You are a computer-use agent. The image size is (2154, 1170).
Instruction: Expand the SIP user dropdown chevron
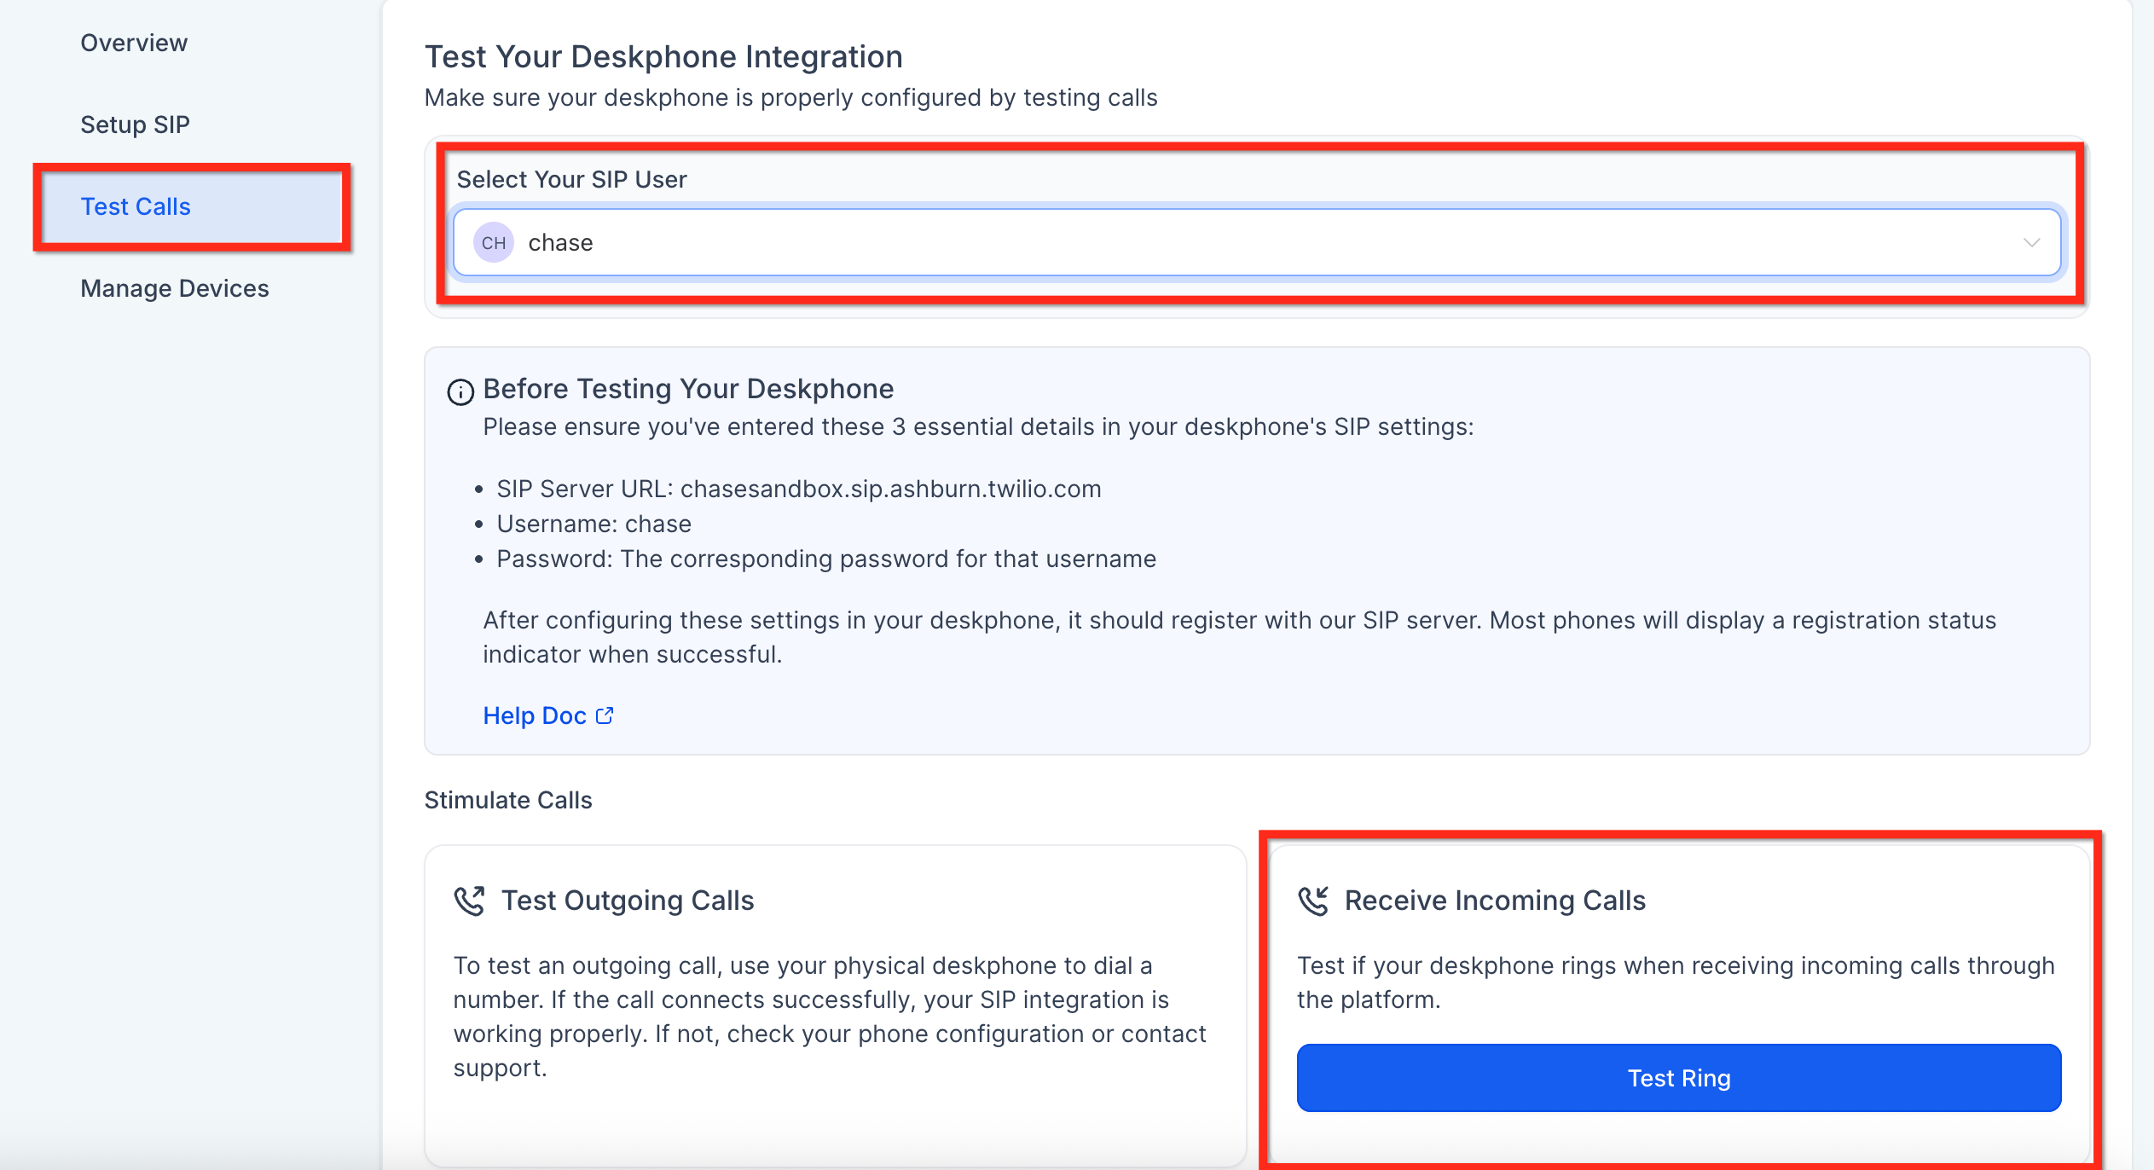click(x=2031, y=243)
